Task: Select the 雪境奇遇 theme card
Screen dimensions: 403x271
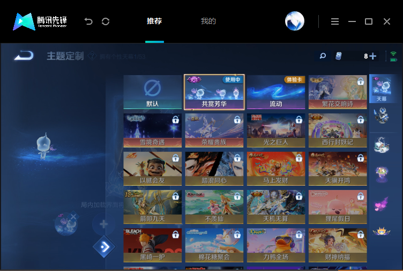Action: 152,130
